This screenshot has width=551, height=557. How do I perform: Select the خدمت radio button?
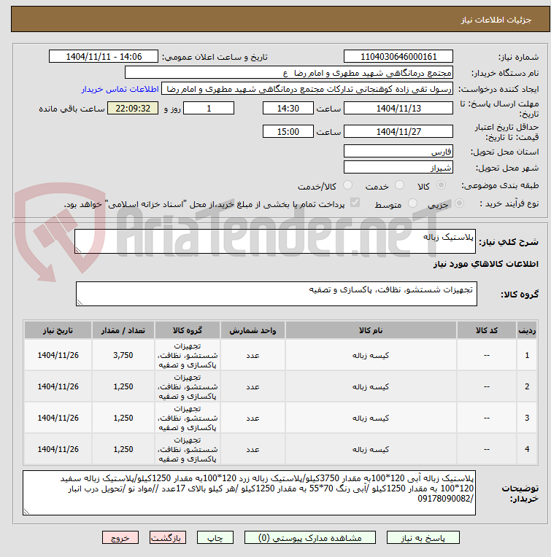[399, 184]
